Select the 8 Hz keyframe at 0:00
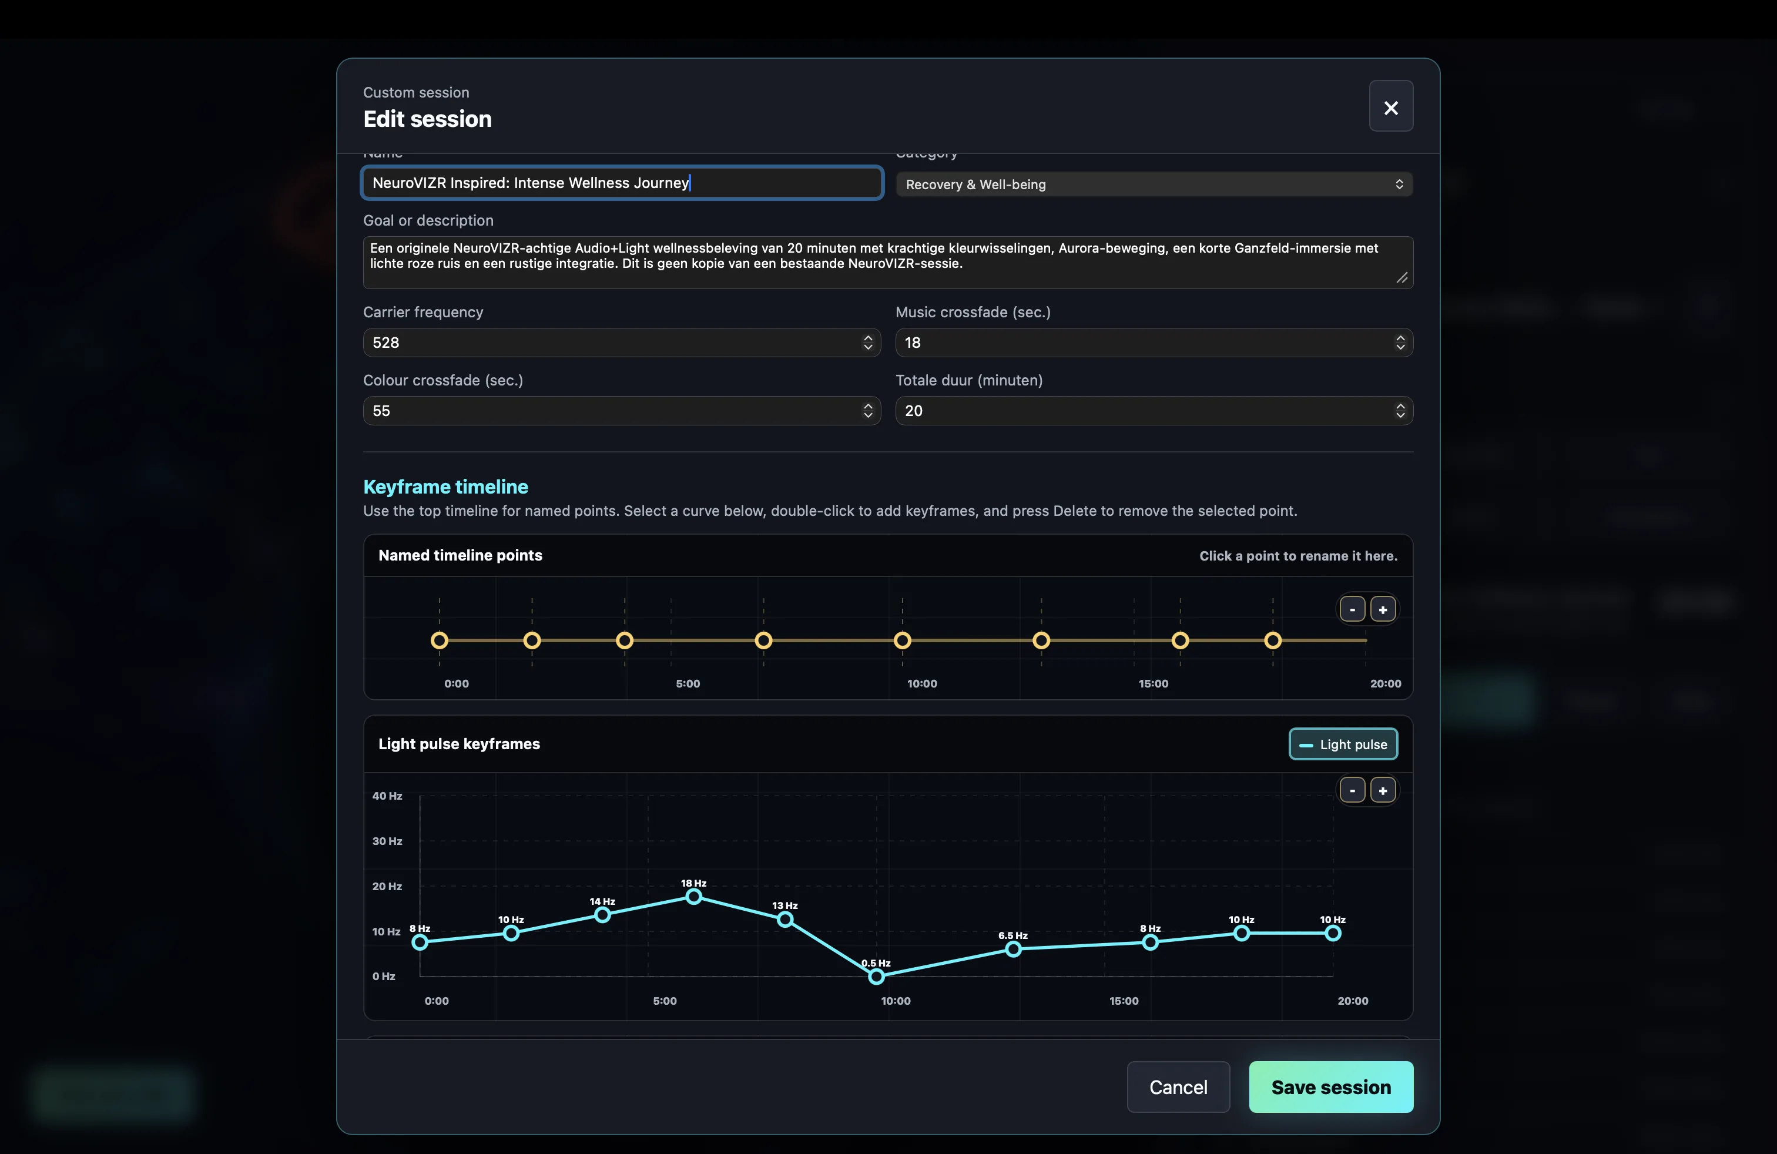1777x1154 pixels. pyautogui.click(x=420, y=942)
